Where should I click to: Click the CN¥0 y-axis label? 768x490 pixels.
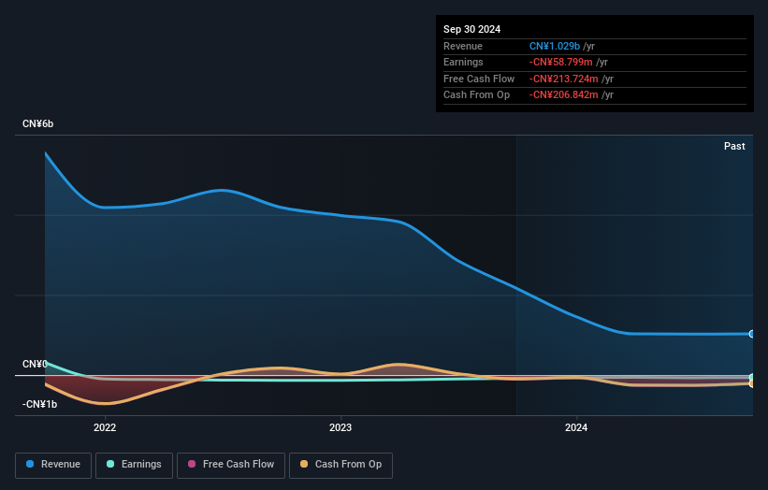tap(35, 364)
